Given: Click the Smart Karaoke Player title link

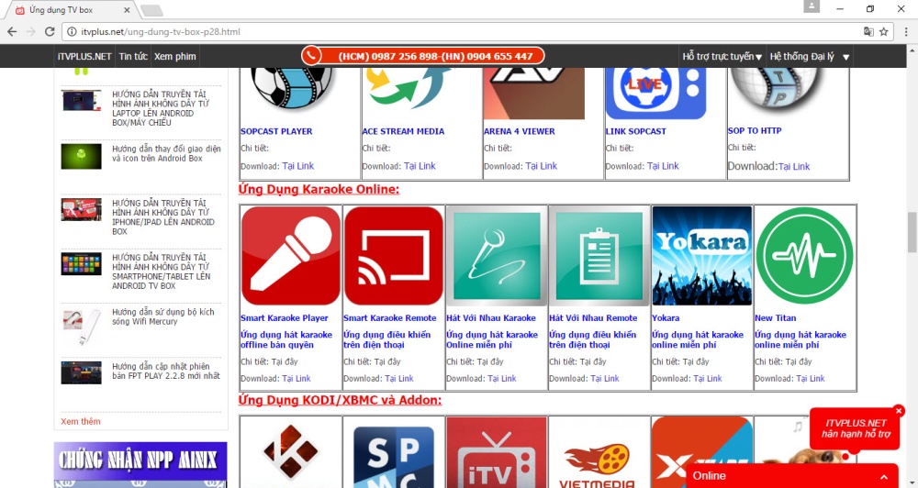Looking at the screenshot, I should [x=284, y=317].
